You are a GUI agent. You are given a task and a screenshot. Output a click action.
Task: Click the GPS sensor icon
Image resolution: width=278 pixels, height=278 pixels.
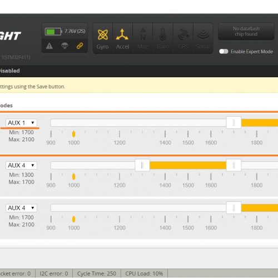pyautogui.click(x=183, y=38)
